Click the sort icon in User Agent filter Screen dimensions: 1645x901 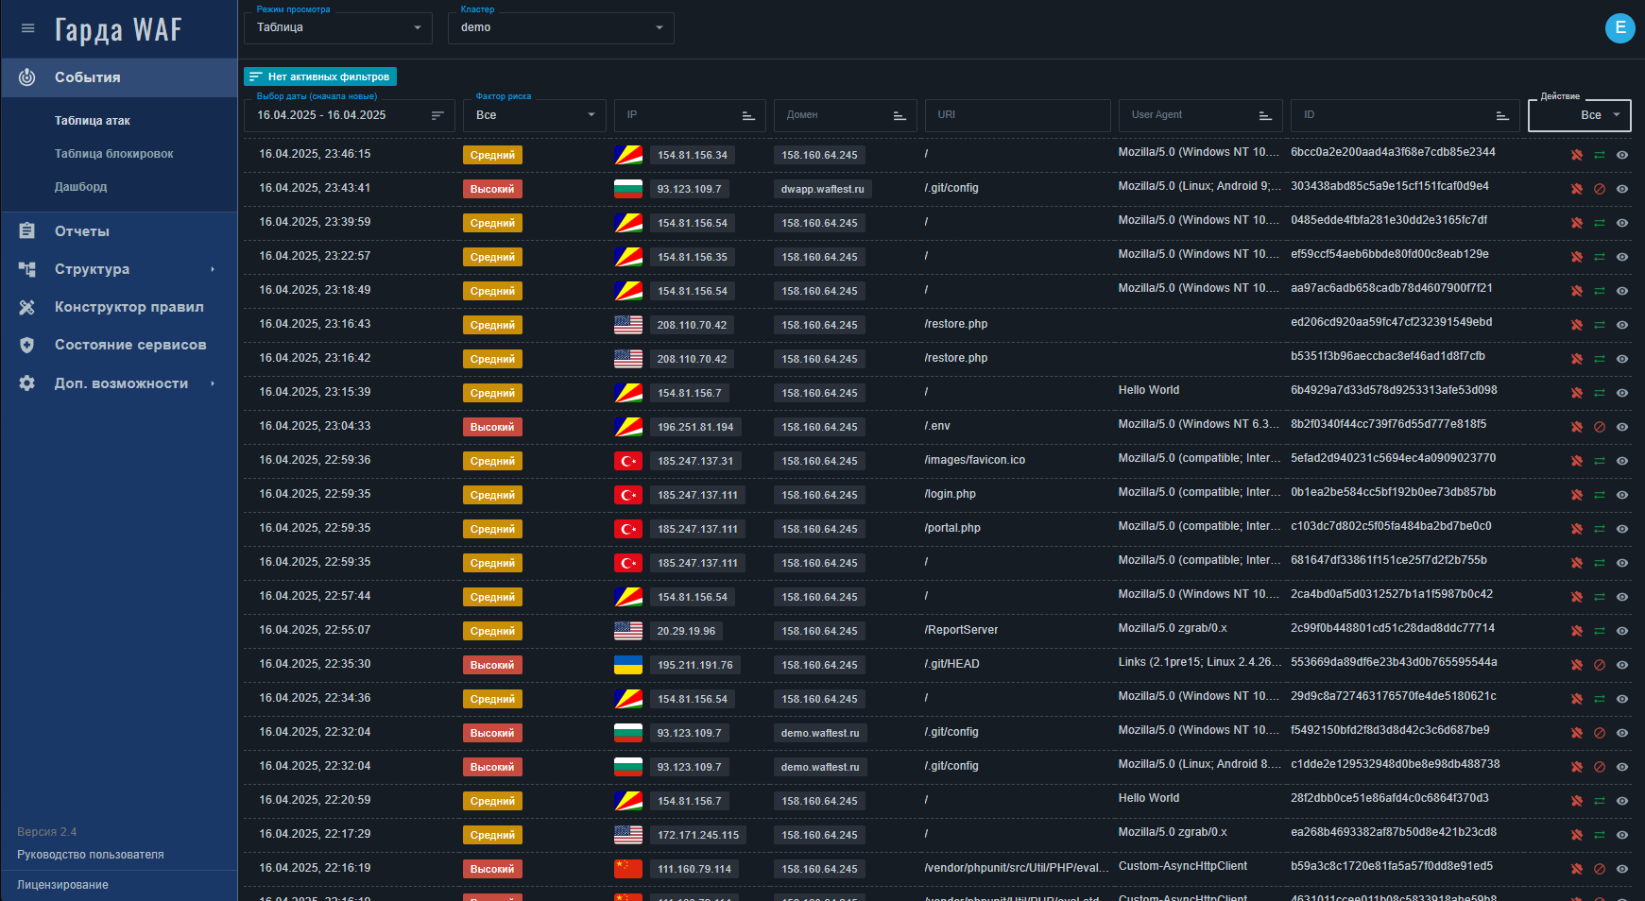pos(1265,115)
